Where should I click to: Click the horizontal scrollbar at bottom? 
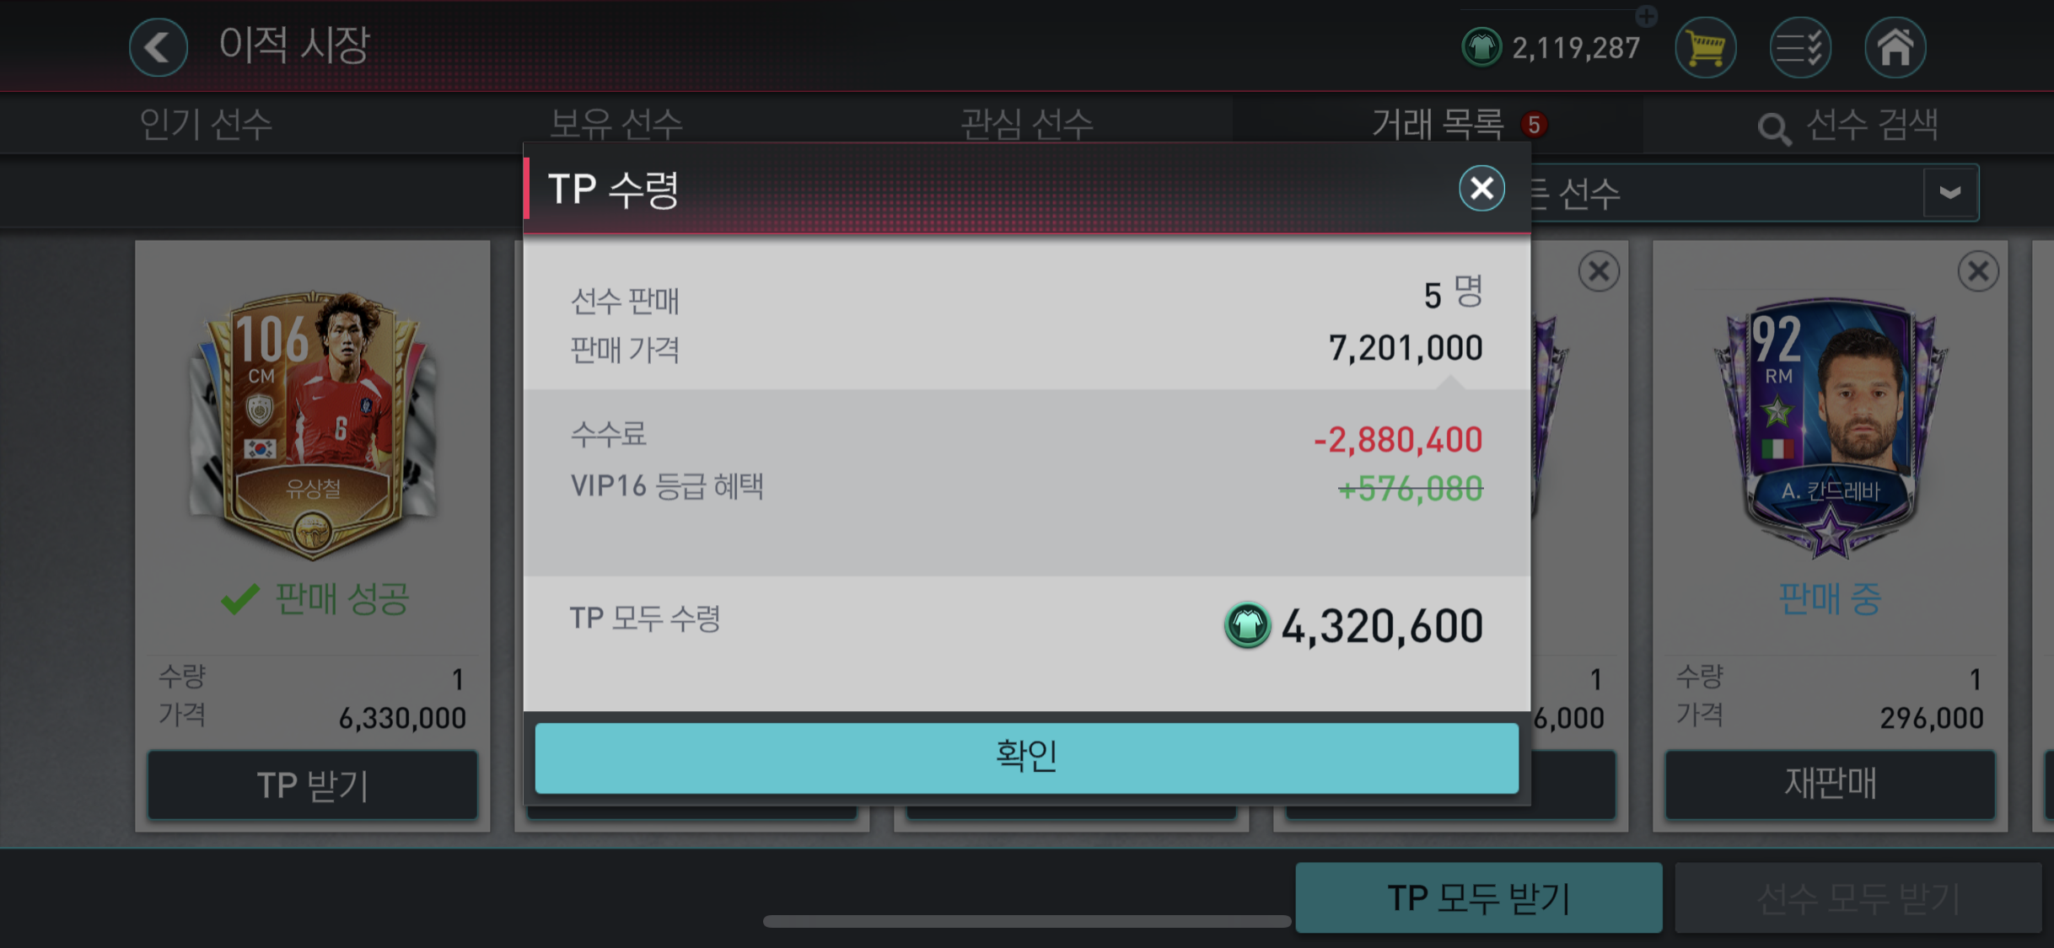(1027, 921)
